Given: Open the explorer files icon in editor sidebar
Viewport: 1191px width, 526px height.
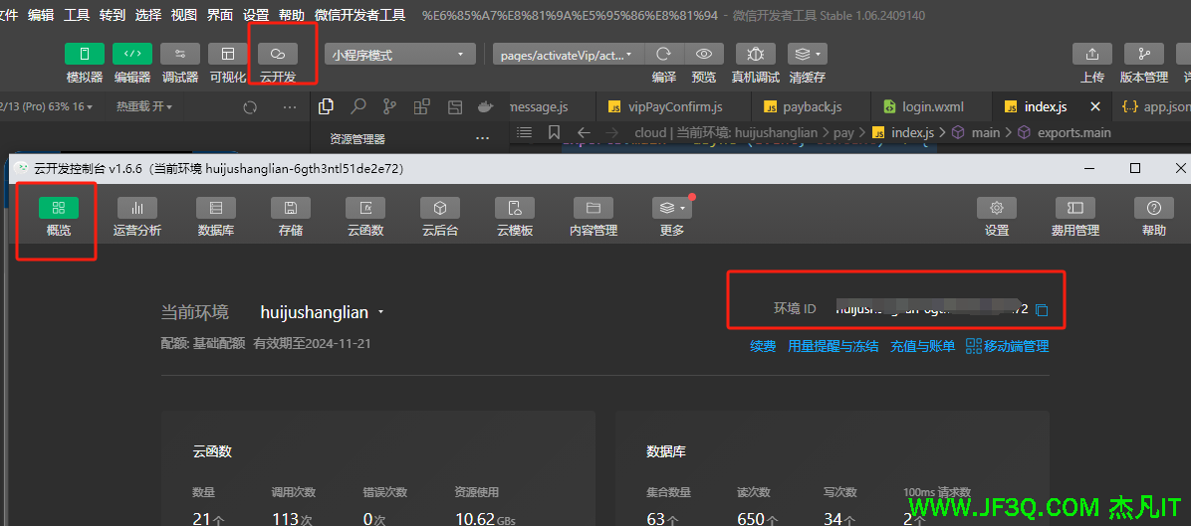Looking at the screenshot, I should (326, 106).
